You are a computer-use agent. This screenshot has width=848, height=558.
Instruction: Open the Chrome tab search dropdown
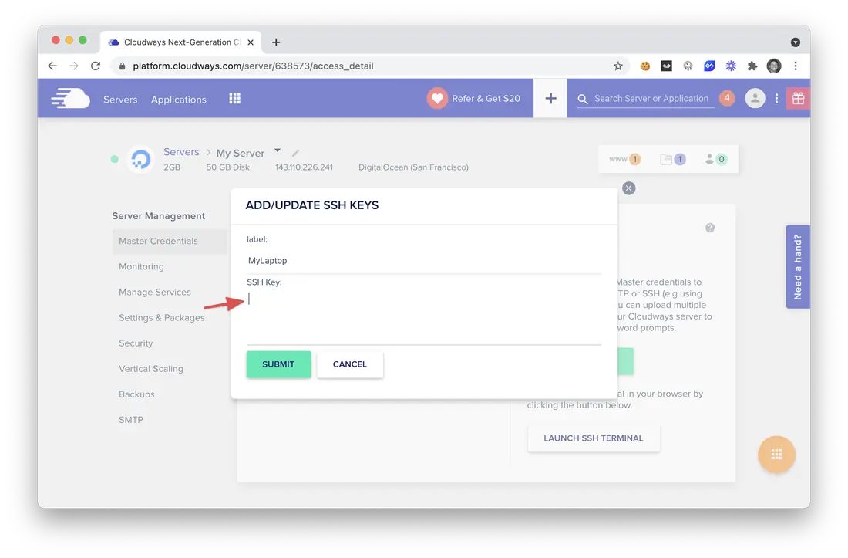click(x=796, y=42)
